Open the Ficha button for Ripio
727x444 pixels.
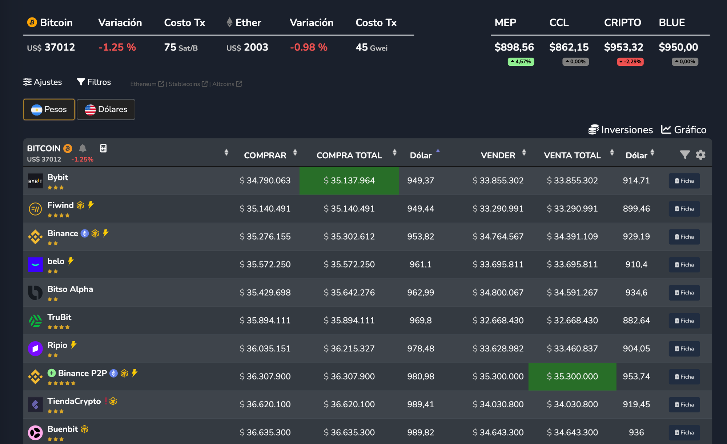684,349
